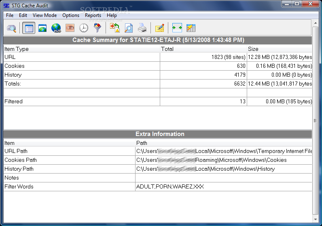Image resolution: width=322 pixels, height=226 pixels.
Task: Open the Edit menu
Action: (23, 15)
